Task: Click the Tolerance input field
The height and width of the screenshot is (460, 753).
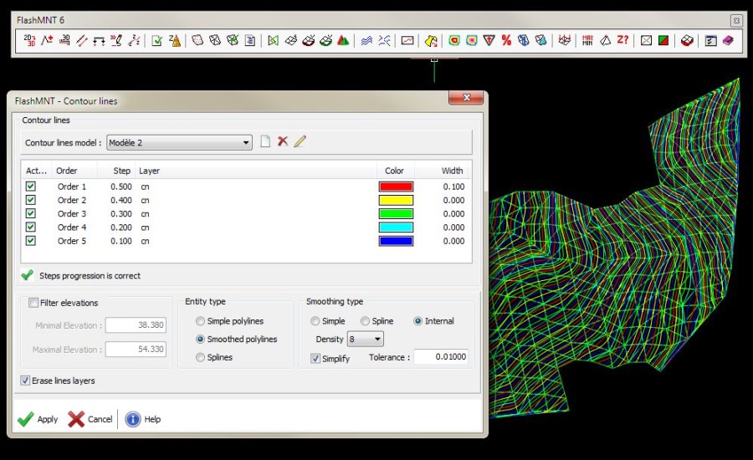Action: pos(441,357)
